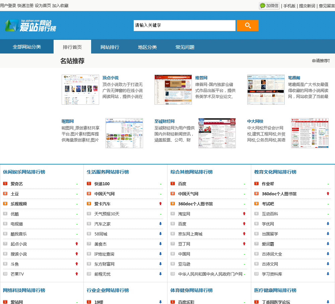The height and width of the screenshot is (304, 335).
Task: Click the rank 3 badge beside 乐视视频
Action: [5, 204]
